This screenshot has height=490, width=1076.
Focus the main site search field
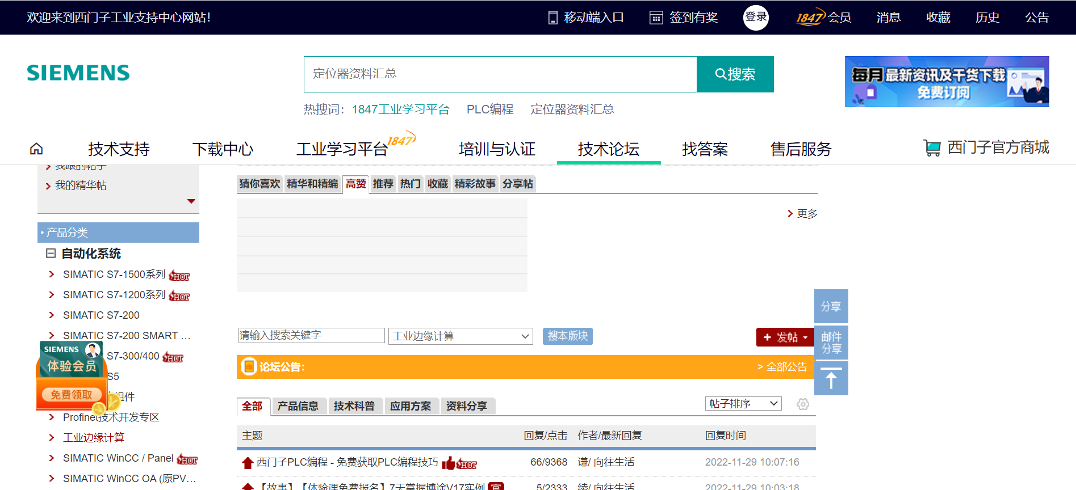(x=500, y=74)
